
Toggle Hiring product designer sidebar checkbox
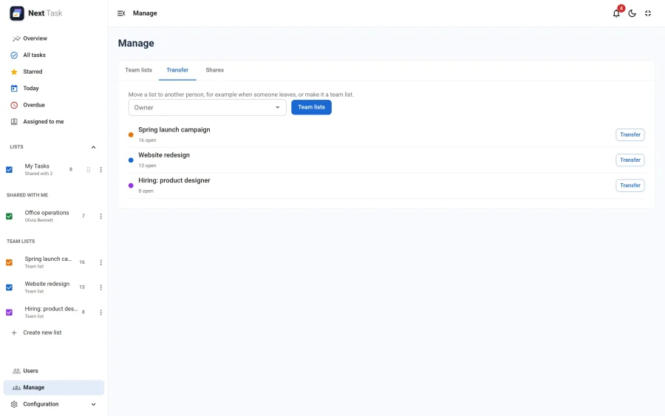click(x=9, y=313)
